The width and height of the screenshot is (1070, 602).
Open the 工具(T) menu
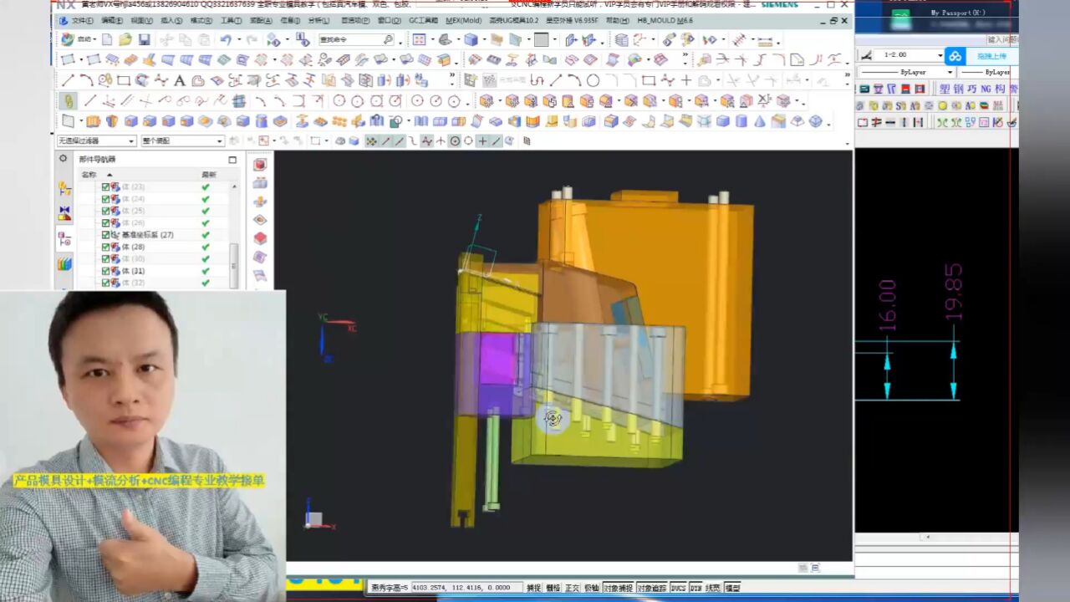[232, 20]
